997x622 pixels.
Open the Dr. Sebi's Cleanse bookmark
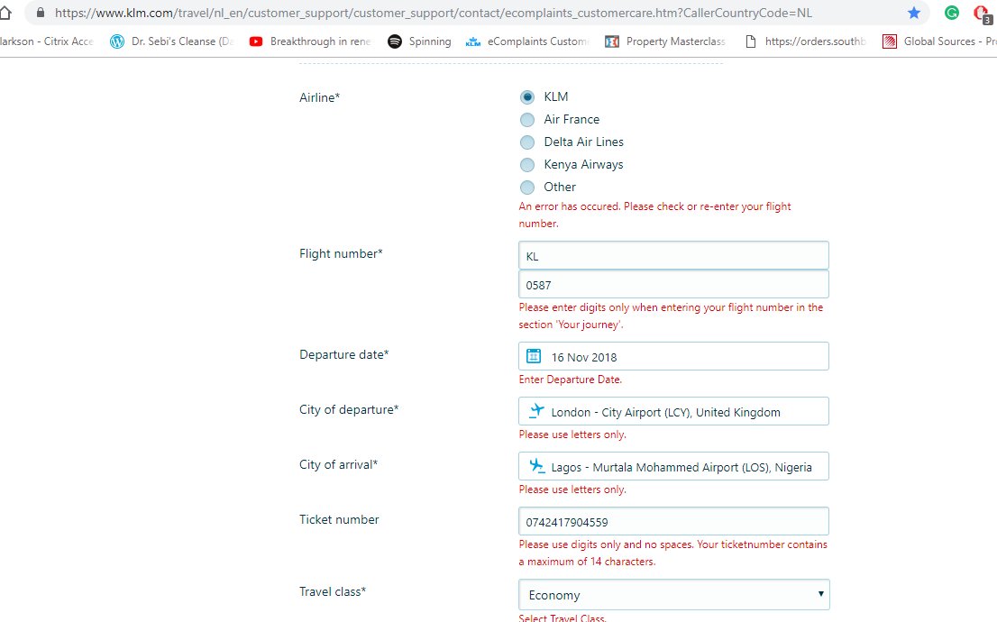click(x=171, y=41)
